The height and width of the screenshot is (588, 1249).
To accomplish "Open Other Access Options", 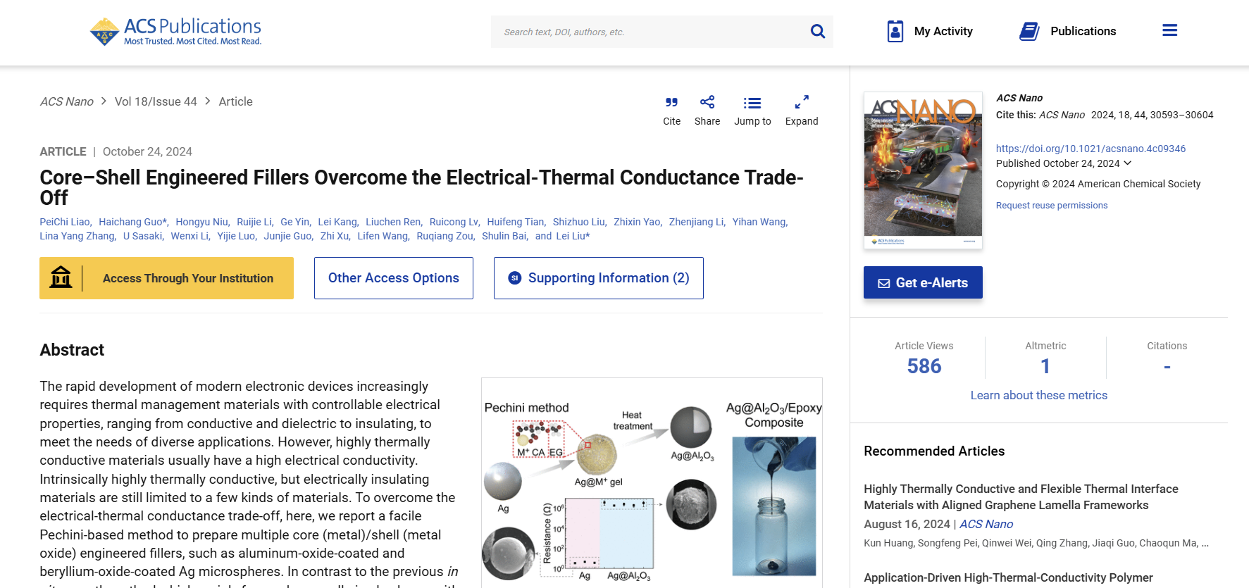I will point(393,278).
